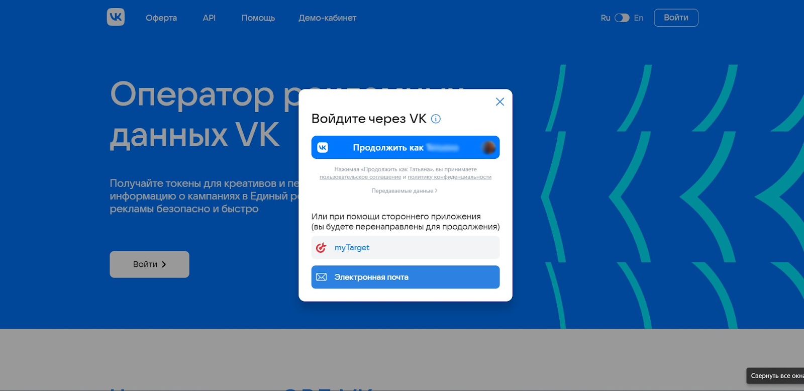Click the envelope email icon

coord(322,277)
